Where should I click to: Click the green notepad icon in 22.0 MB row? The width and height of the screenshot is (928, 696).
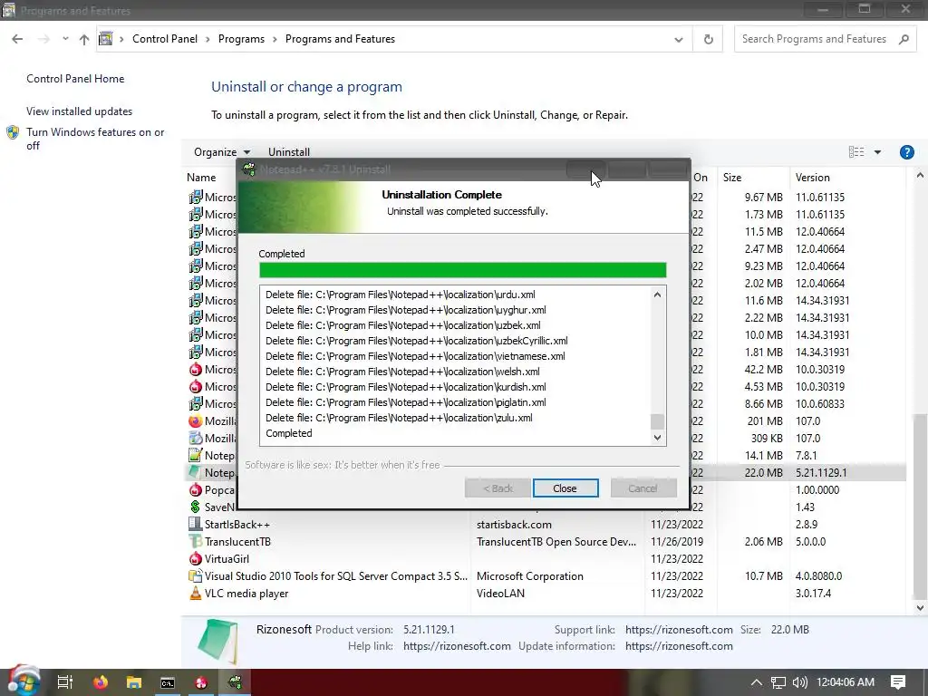click(195, 472)
